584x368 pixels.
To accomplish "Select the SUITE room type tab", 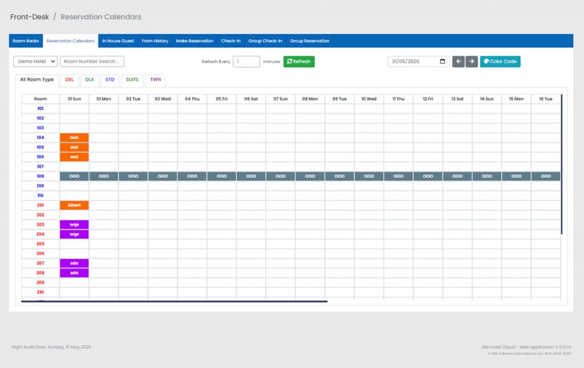I will click(132, 80).
